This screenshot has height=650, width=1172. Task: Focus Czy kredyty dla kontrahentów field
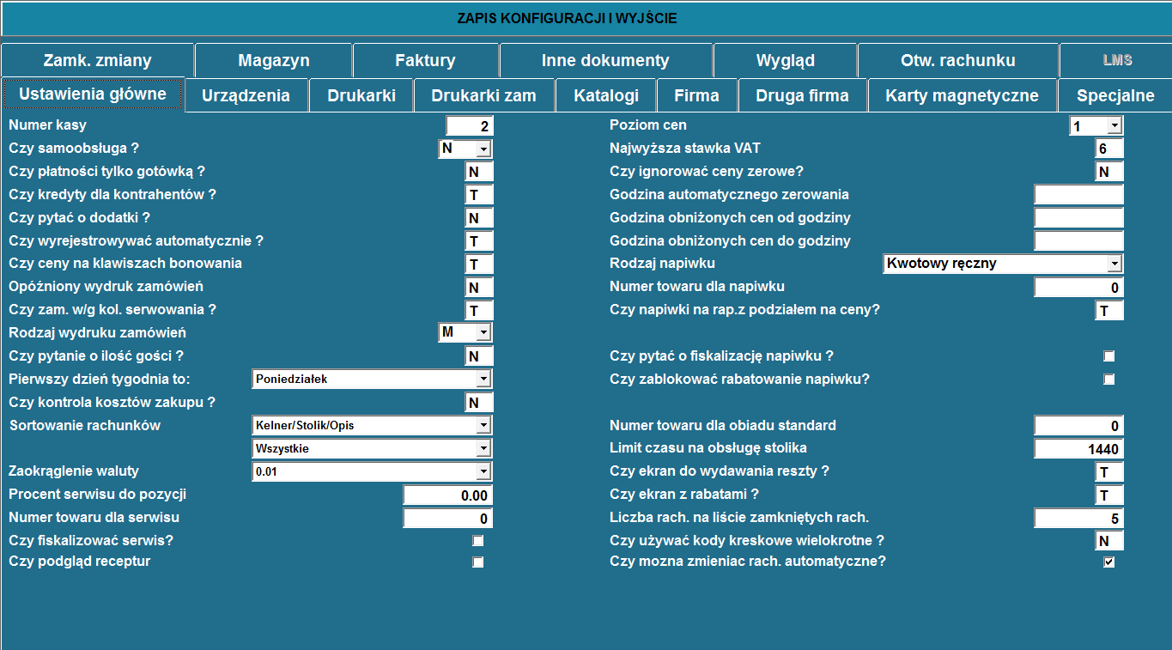click(x=479, y=195)
